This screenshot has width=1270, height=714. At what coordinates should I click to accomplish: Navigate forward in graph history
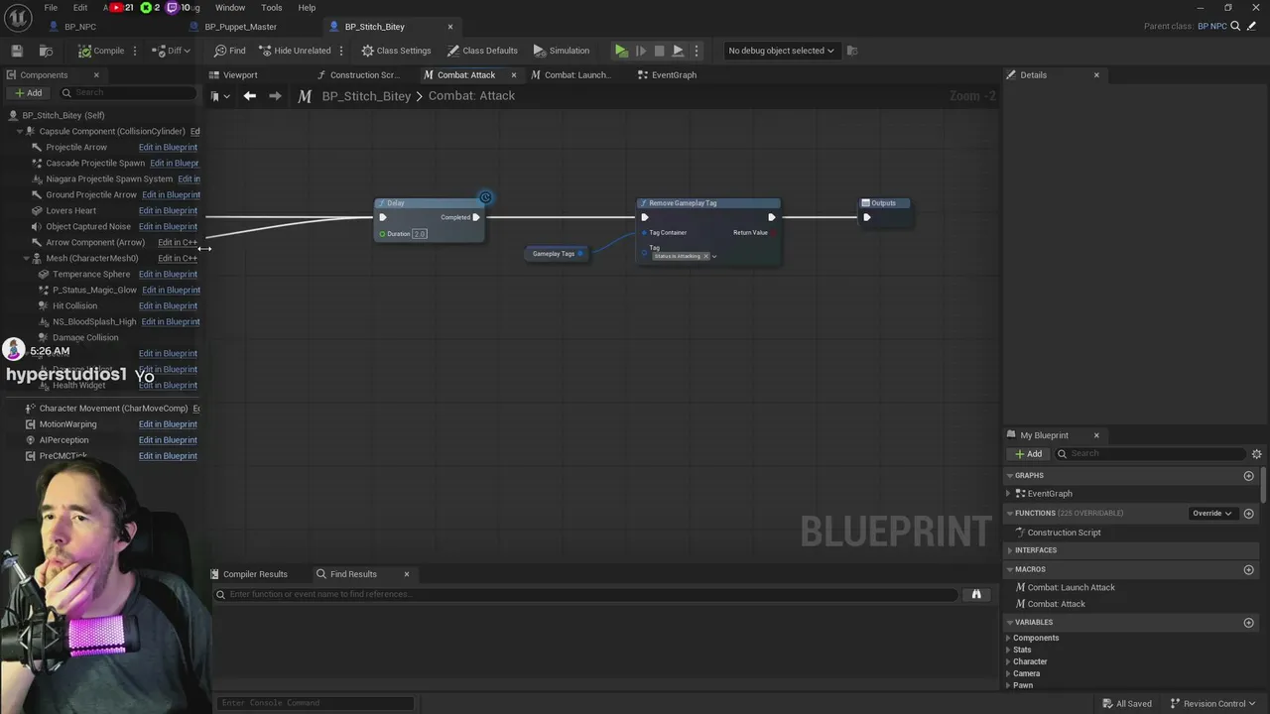(275, 96)
